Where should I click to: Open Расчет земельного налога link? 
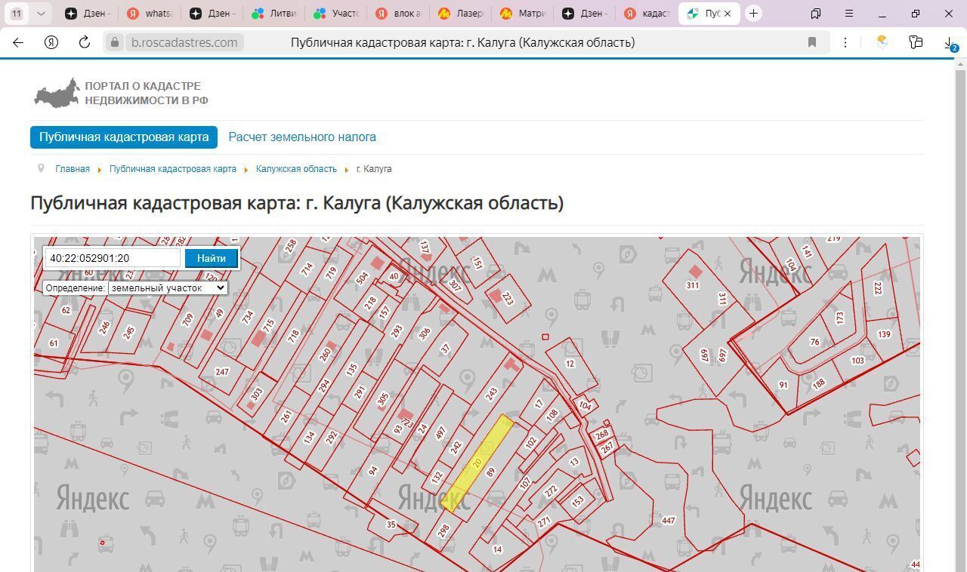302,137
